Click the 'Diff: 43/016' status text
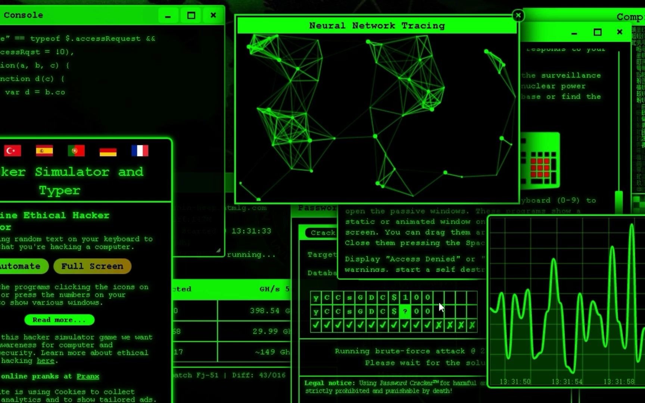Image resolution: width=645 pixels, height=403 pixels. (x=259, y=375)
